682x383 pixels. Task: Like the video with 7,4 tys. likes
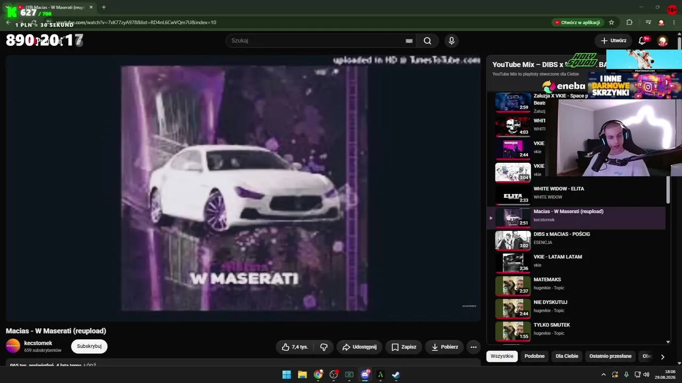(x=295, y=347)
